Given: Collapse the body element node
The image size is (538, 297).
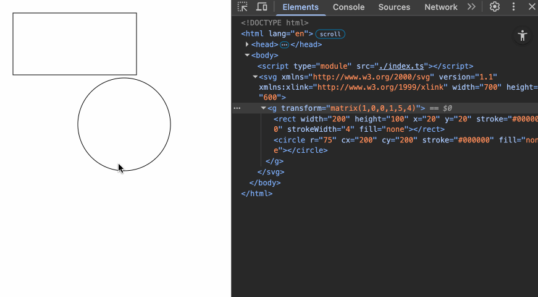Looking at the screenshot, I should [247, 55].
